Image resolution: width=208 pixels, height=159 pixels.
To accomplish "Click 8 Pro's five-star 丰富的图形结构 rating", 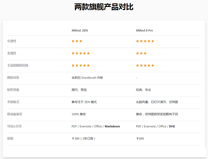I will [x=145, y=65].
